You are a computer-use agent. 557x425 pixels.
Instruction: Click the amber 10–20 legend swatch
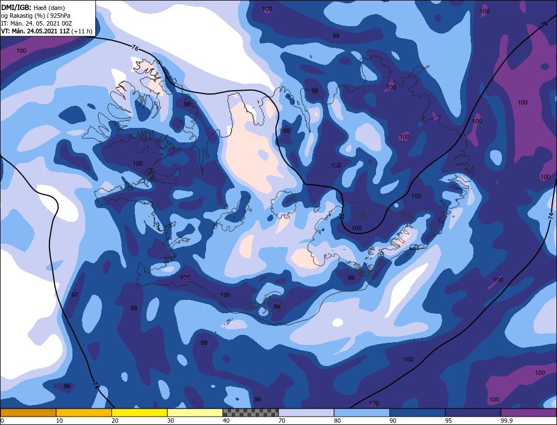point(84,412)
